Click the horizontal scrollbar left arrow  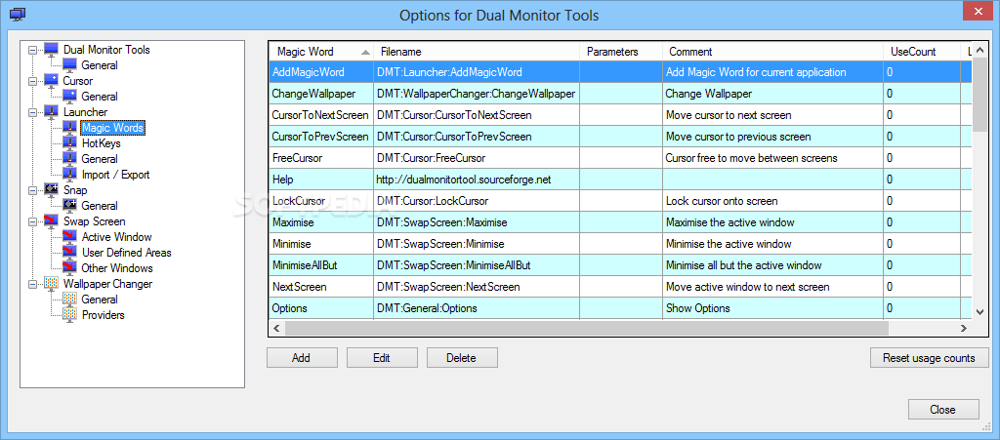276,328
